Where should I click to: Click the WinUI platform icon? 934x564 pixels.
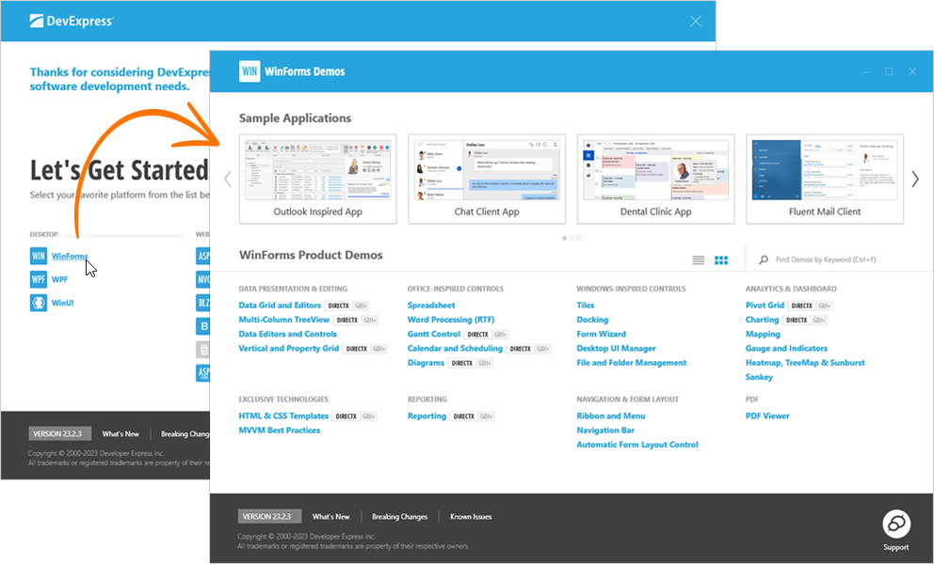tap(38, 303)
